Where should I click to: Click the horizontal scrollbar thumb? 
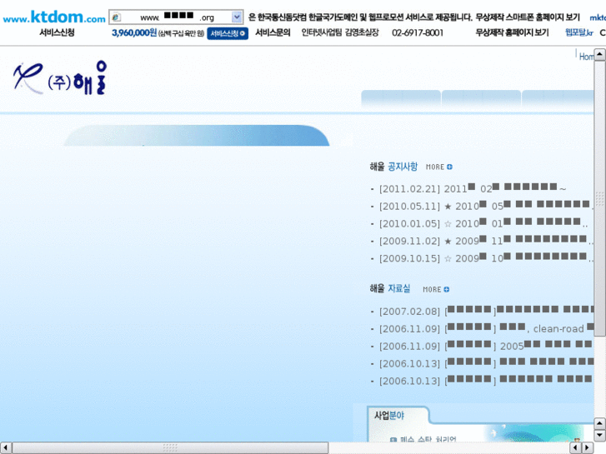tap(170, 448)
